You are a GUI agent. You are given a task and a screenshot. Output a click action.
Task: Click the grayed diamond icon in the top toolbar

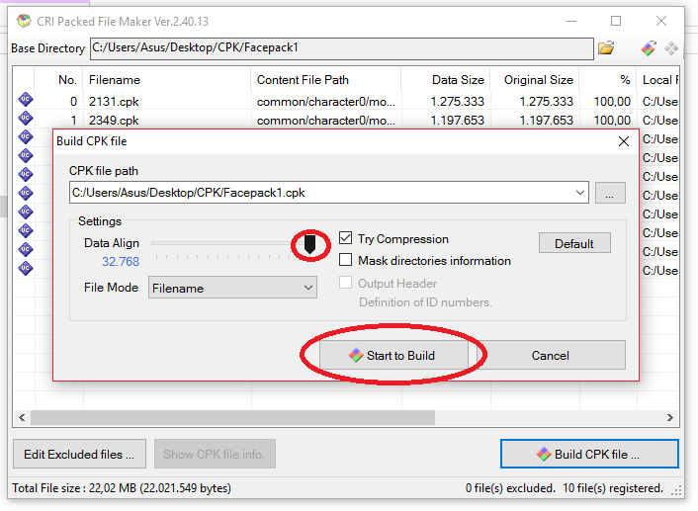point(671,48)
